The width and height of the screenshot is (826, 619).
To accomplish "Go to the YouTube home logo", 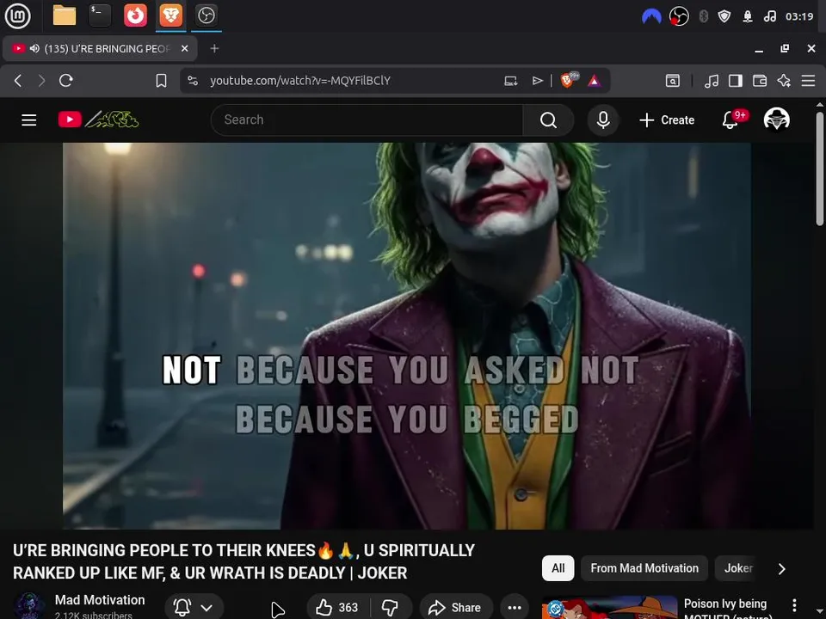I will (98, 120).
